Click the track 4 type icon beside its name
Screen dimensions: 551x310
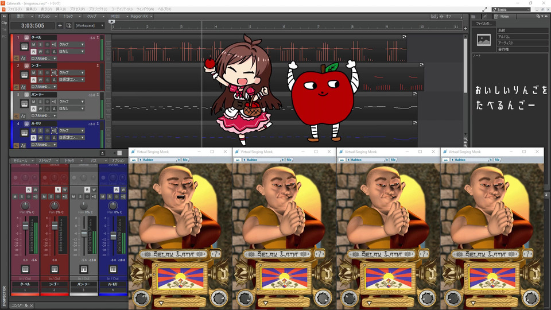click(x=26, y=124)
